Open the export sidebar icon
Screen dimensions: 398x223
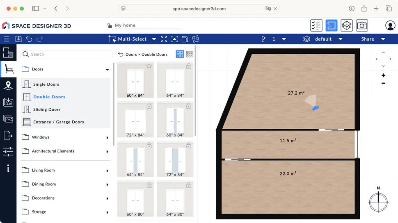coord(8,135)
